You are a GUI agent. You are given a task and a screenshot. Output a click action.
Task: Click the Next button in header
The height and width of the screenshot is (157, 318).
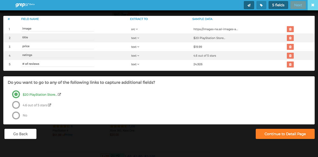298,5
